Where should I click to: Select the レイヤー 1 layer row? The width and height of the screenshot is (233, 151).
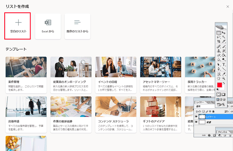214,117
